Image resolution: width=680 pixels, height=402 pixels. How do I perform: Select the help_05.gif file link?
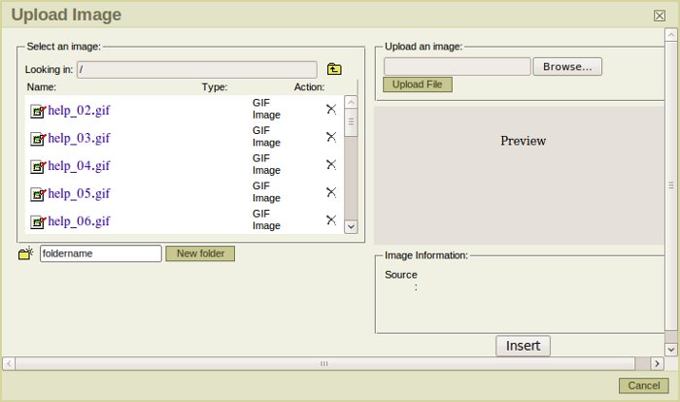[79, 193]
